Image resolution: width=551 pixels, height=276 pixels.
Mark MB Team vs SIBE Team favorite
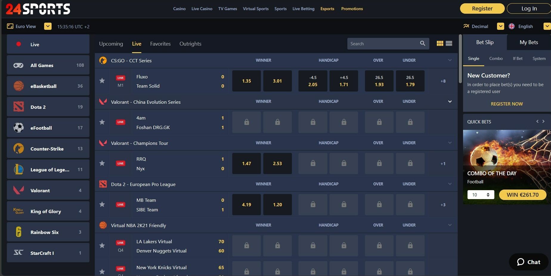102,204
